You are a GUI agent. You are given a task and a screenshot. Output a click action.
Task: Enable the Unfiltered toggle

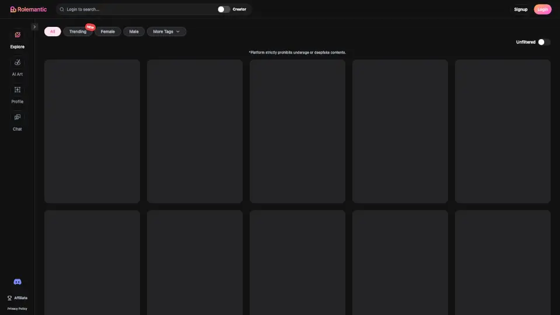544,42
